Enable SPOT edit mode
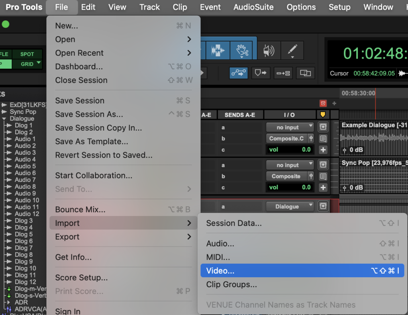 pyautogui.click(x=27, y=54)
